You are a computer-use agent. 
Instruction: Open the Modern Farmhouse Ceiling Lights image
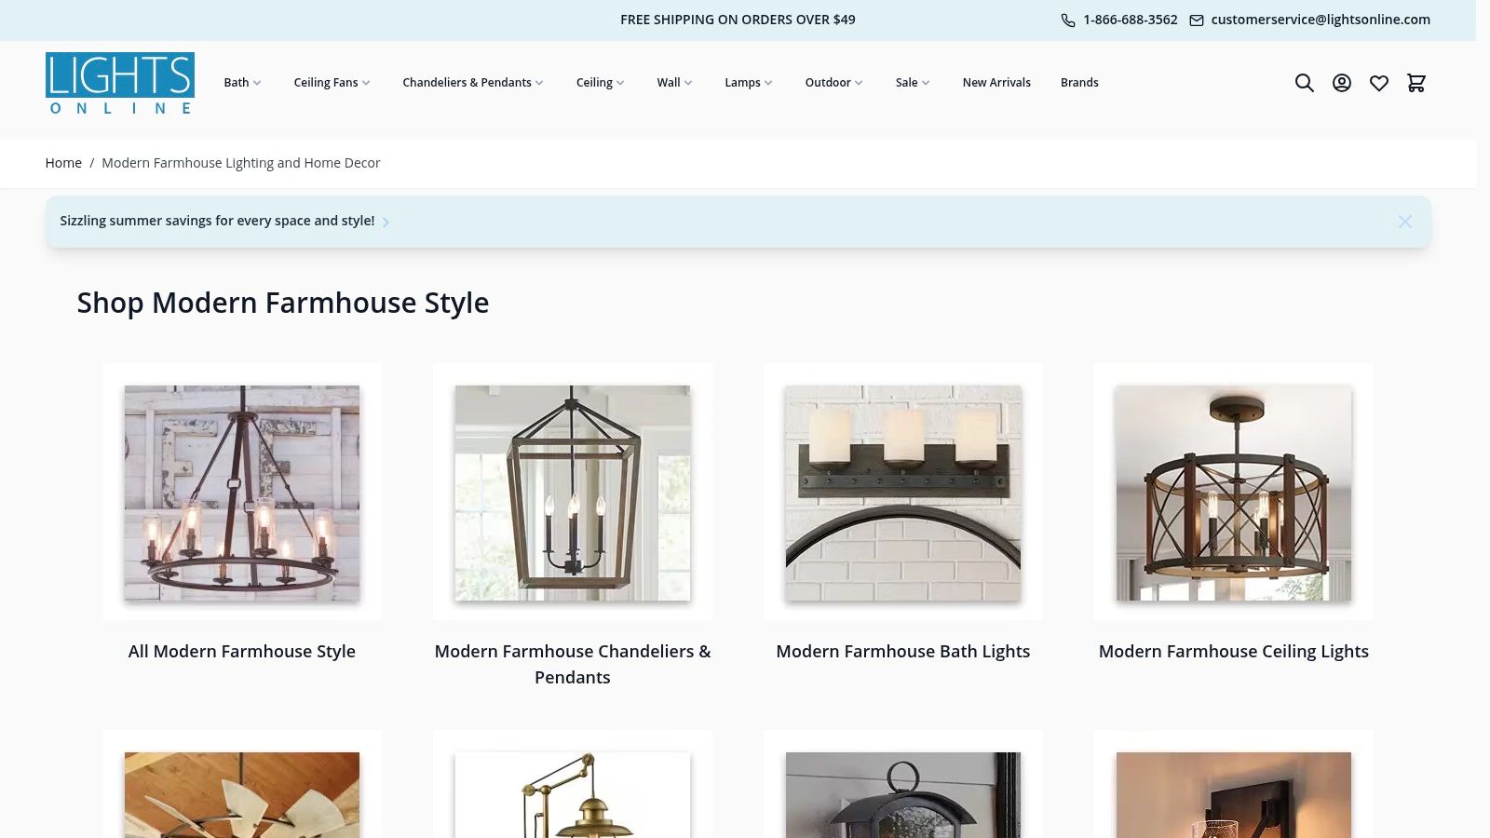1233,493
